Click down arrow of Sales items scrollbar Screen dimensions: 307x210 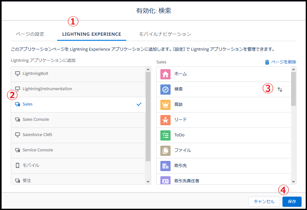point(293,182)
